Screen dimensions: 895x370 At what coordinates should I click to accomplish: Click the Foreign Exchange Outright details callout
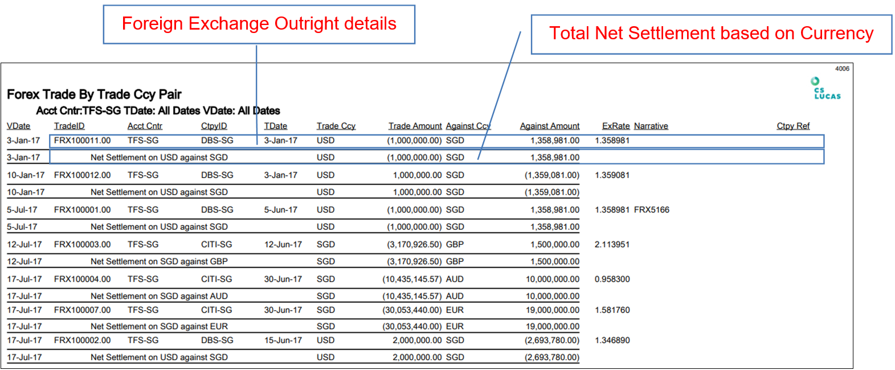tap(259, 24)
